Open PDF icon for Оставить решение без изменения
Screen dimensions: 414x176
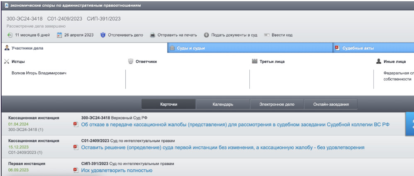point(76,147)
